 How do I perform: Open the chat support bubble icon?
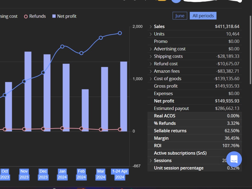click(x=234, y=159)
